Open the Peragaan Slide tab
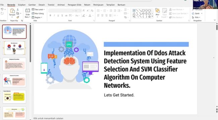This screenshot has width=218, height=120. pyautogui.click(x=74, y=5)
